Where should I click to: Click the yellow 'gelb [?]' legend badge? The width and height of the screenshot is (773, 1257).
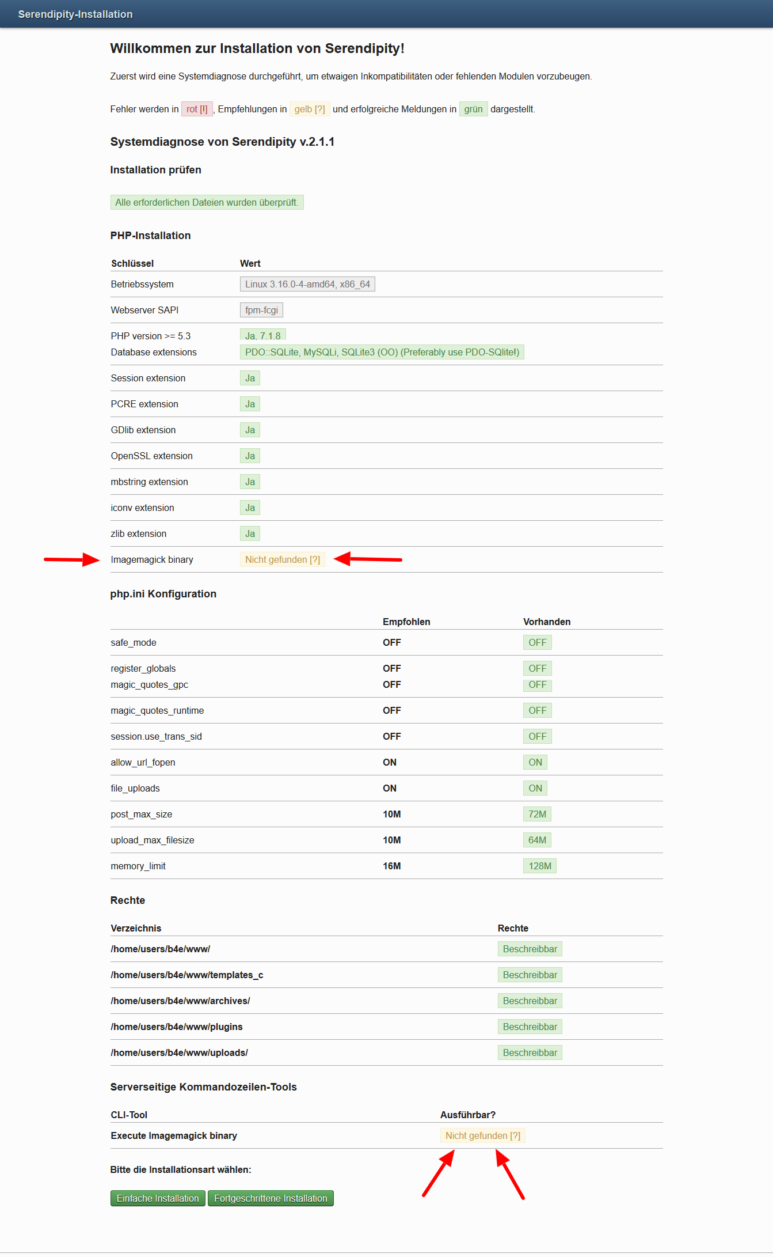coord(310,109)
